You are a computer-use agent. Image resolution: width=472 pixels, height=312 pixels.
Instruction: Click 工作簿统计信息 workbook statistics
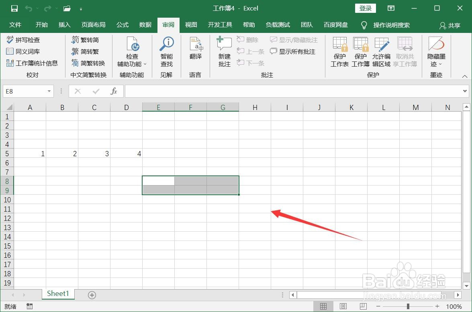tap(33, 63)
